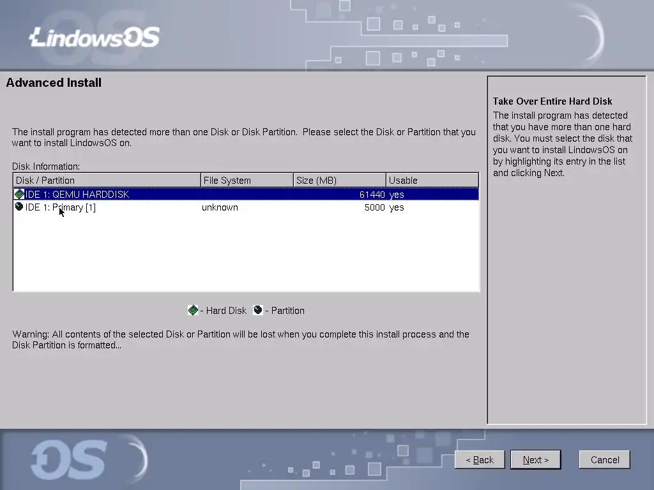Image resolution: width=654 pixels, height=490 pixels.
Task: Click the Size (MB) column header
Action: [x=340, y=180]
